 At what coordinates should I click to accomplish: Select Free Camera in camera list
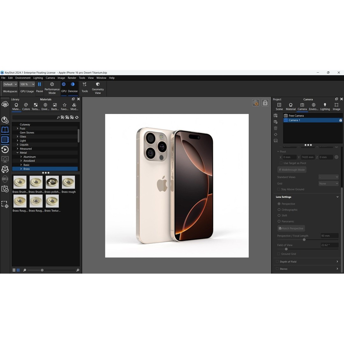(x=313, y=116)
